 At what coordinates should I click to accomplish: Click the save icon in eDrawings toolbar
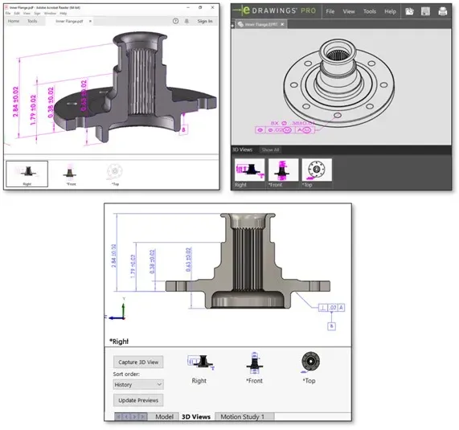click(x=425, y=11)
